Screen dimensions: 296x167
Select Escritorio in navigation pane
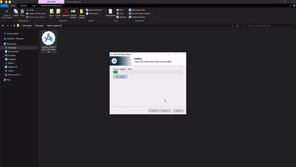[12, 56]
